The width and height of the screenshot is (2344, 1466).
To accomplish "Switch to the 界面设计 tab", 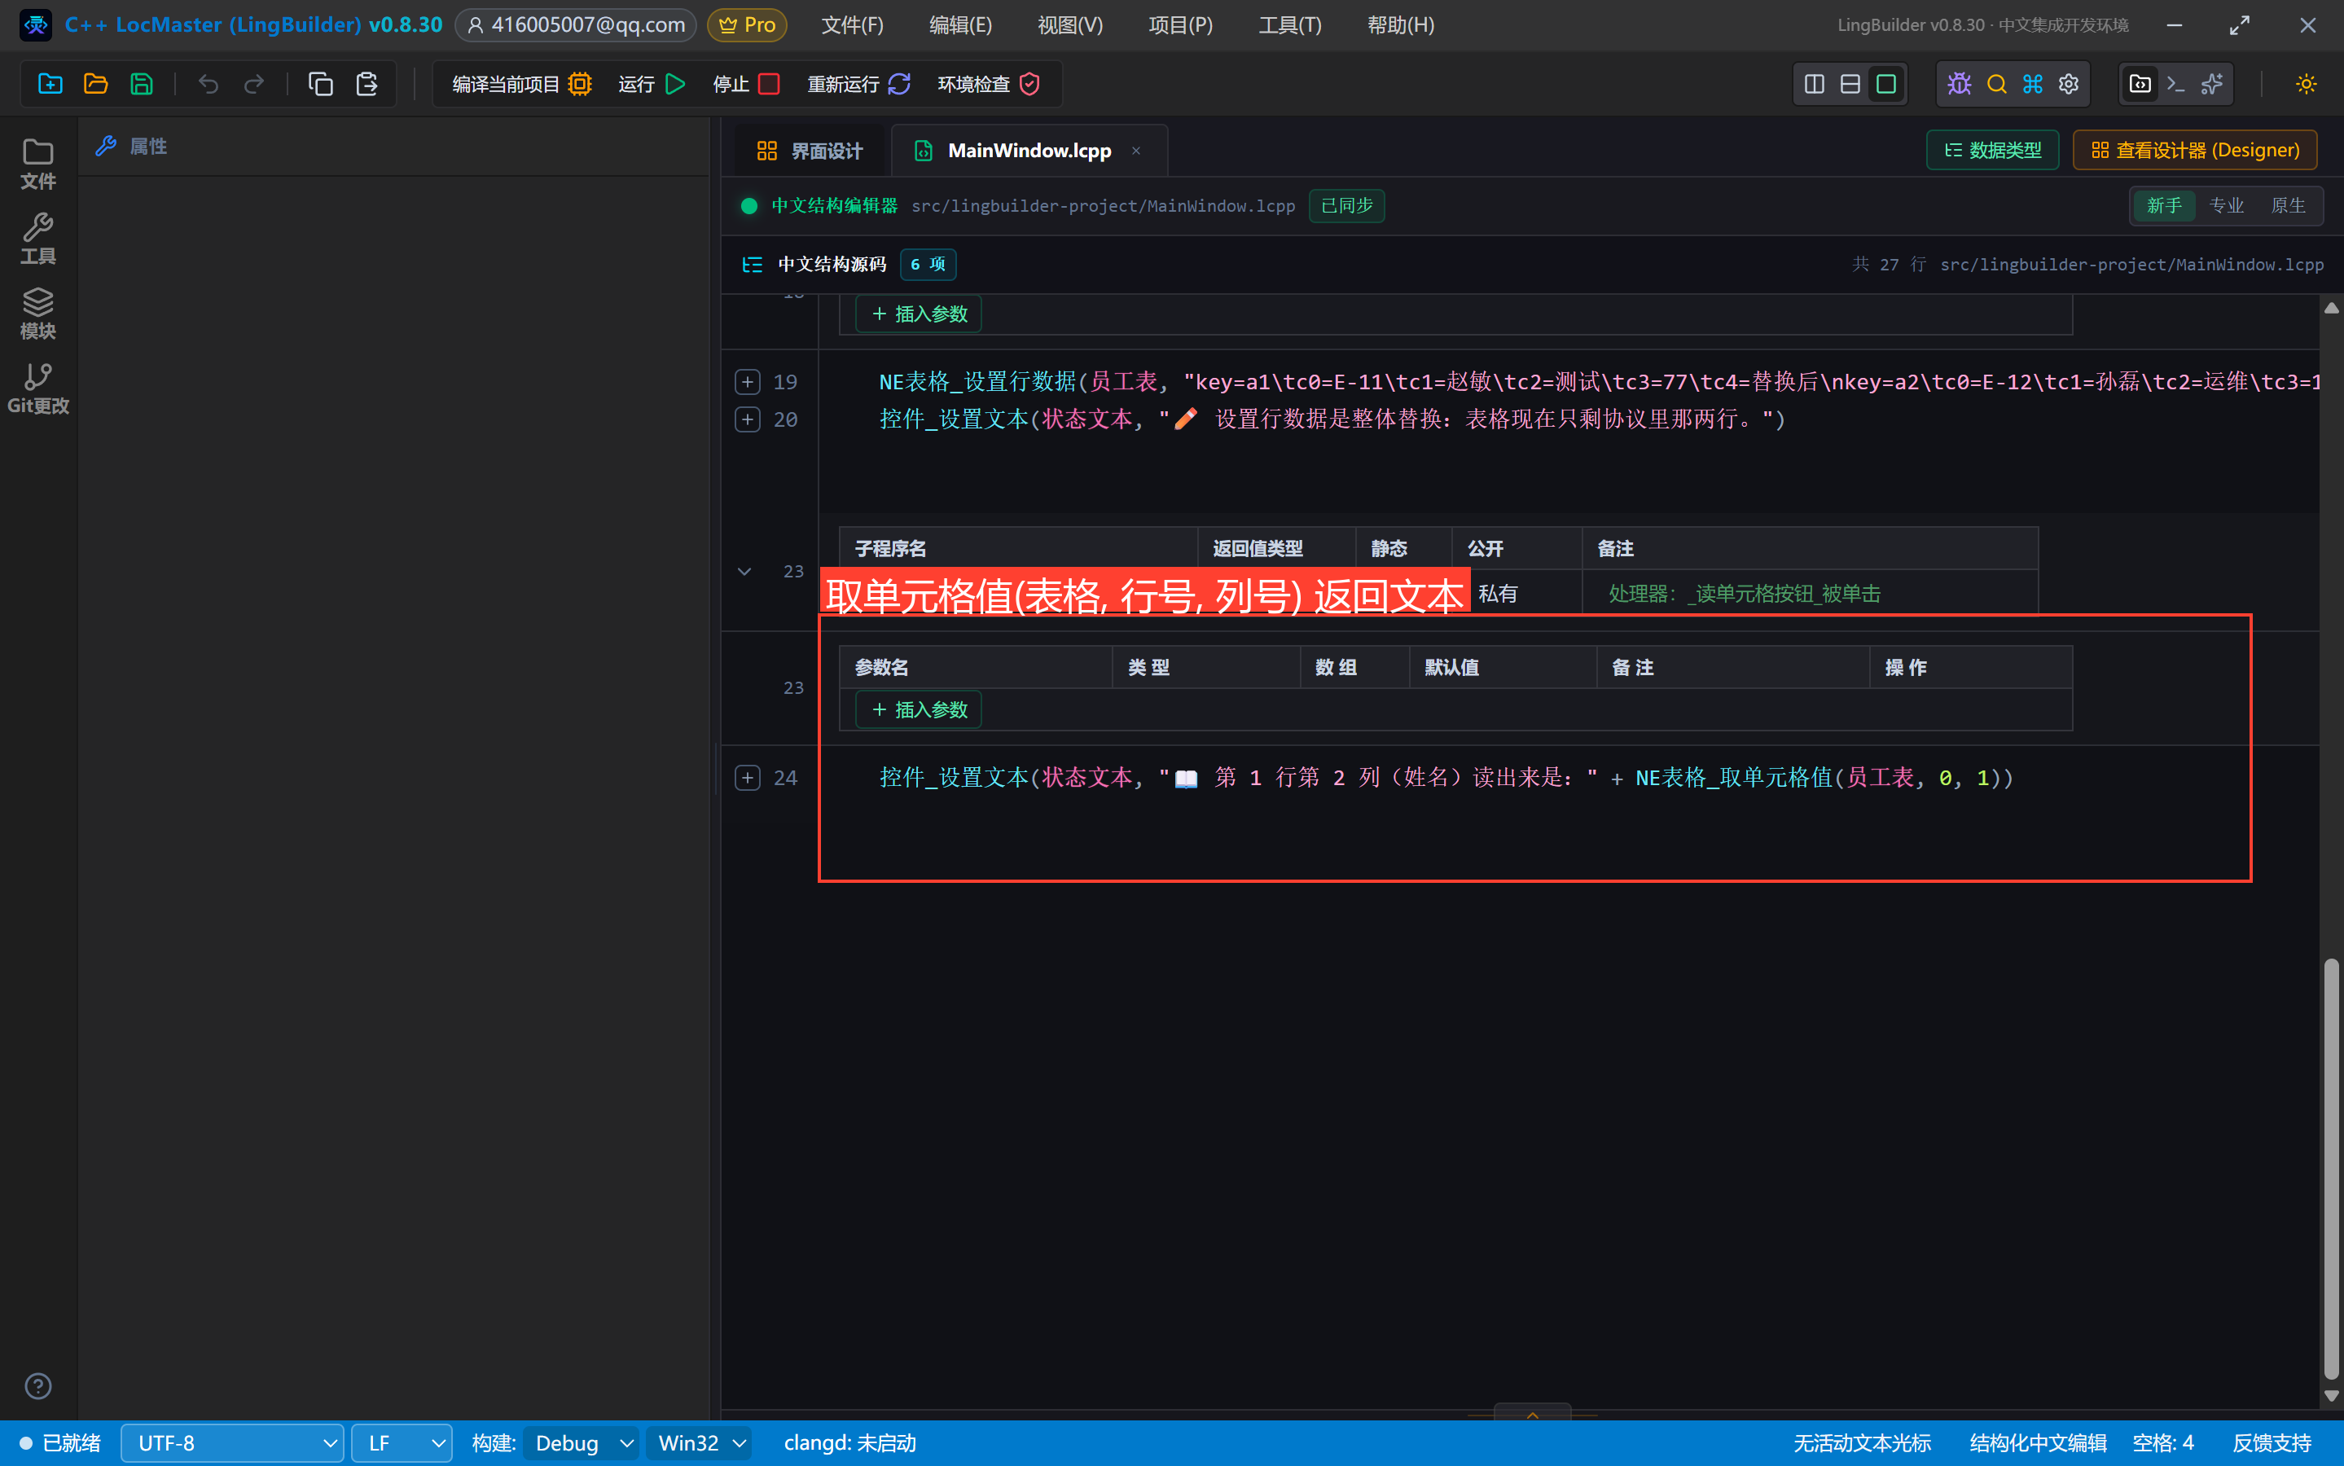I will pos(810,151).
